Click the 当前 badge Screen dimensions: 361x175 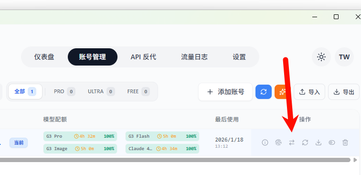click(x=19, y=142)
